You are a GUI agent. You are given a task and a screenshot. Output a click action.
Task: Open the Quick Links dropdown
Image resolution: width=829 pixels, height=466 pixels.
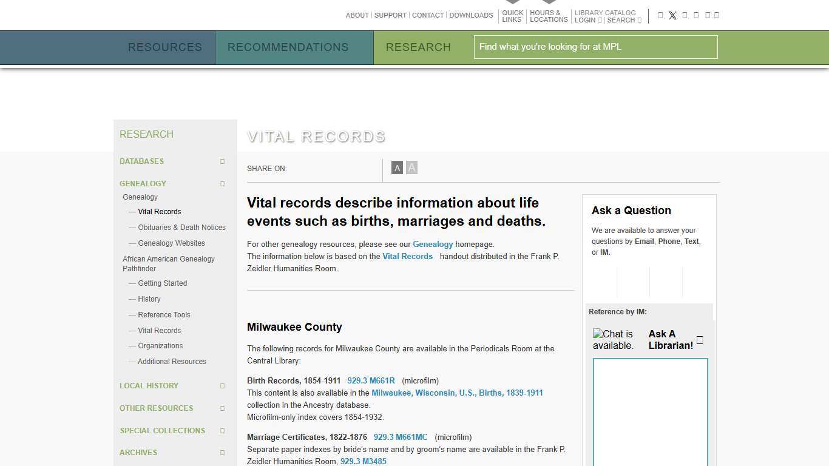pyautogui.click(x=512, y=16)
